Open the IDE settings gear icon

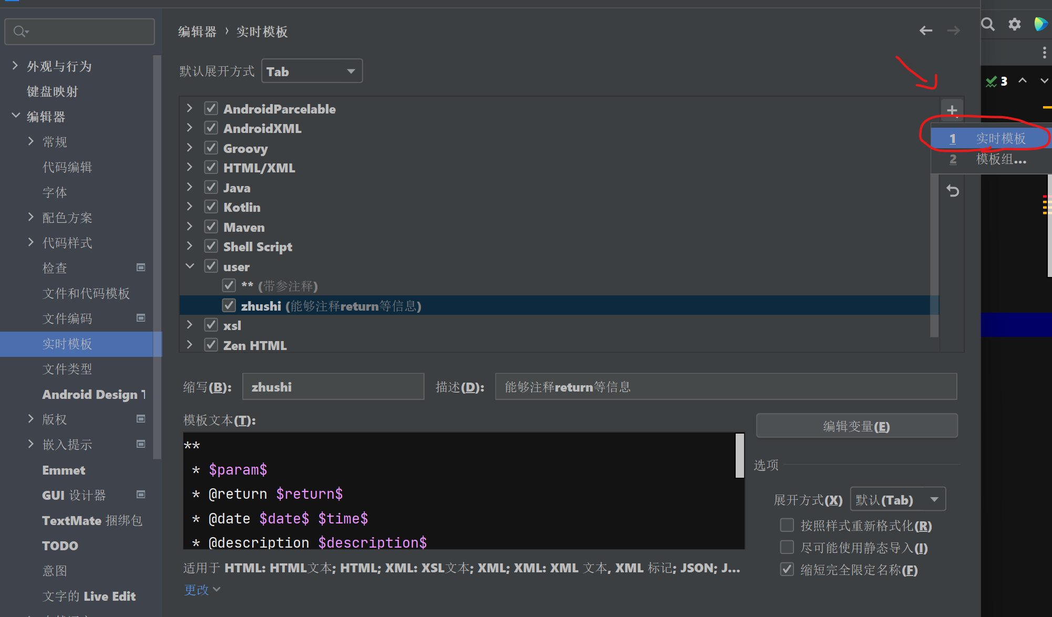pyautogui.click(x=1014, y=24)
